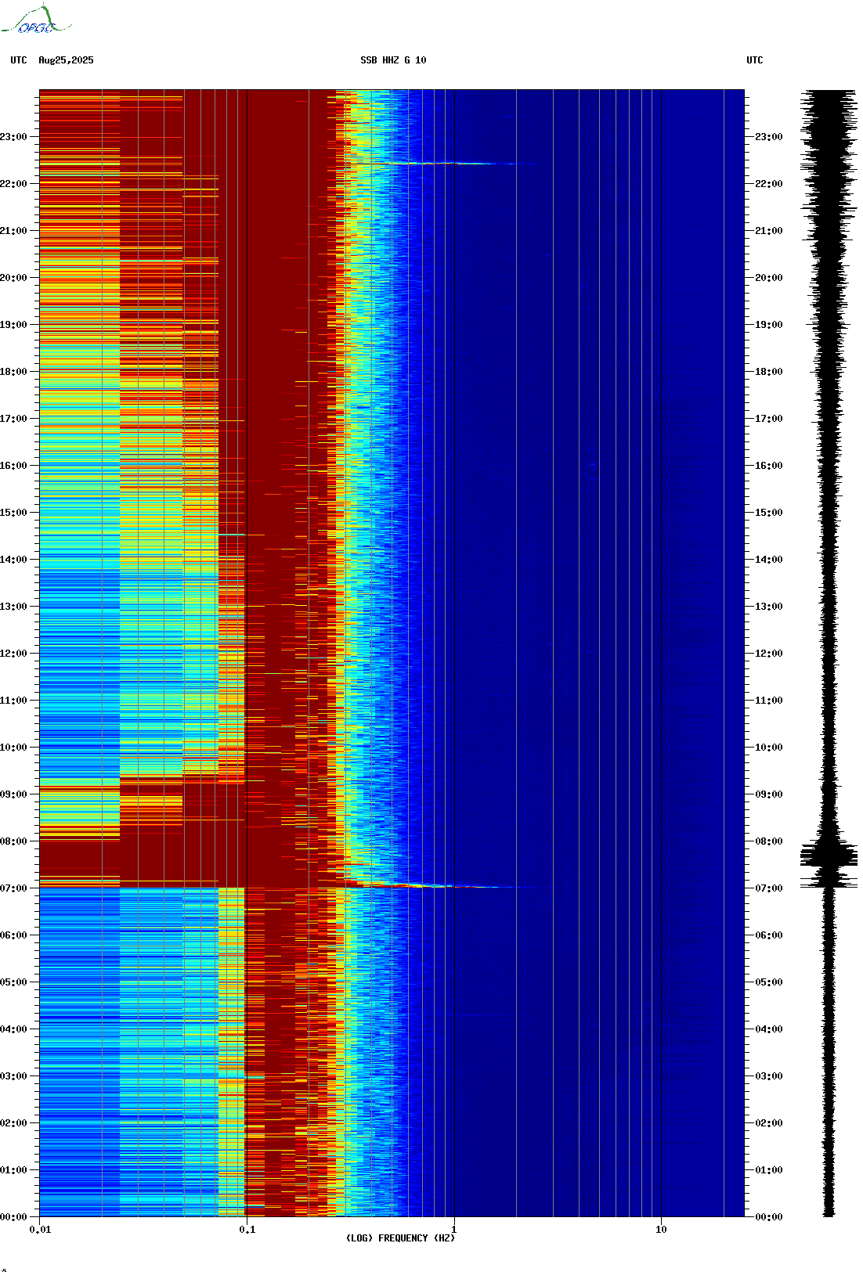Viewport: 863px width, 1279px height.
Task: Click the right axis 06:00 time label
Action: click(x=768, y=935)
